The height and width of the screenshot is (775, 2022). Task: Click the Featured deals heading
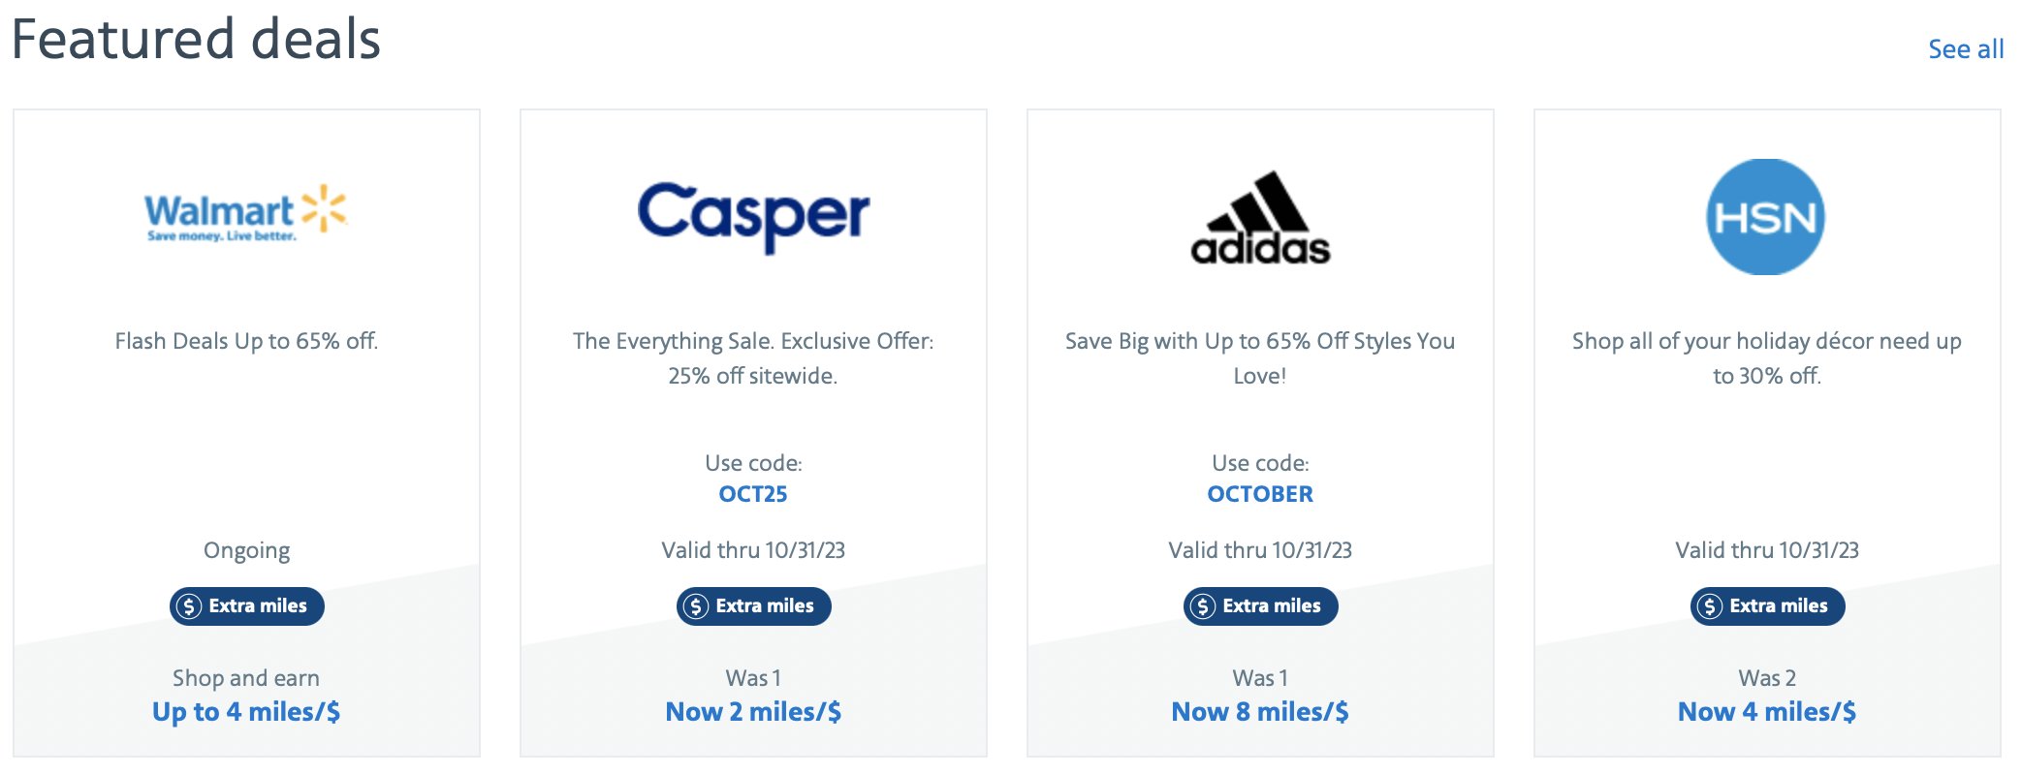click(196, 40)
